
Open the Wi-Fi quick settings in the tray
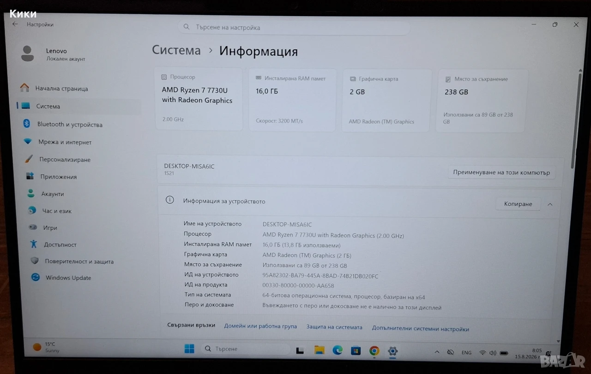point(482,353)
